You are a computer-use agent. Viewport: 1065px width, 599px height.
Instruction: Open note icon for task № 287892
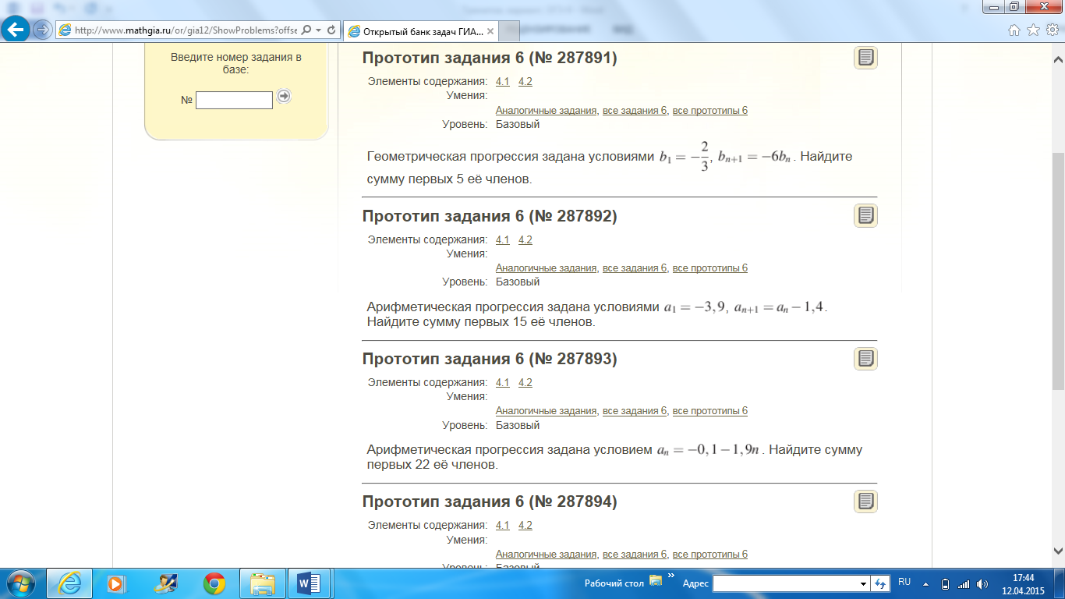[865, 216]
